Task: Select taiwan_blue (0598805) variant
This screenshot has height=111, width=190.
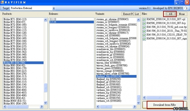Action: point(116,63)
